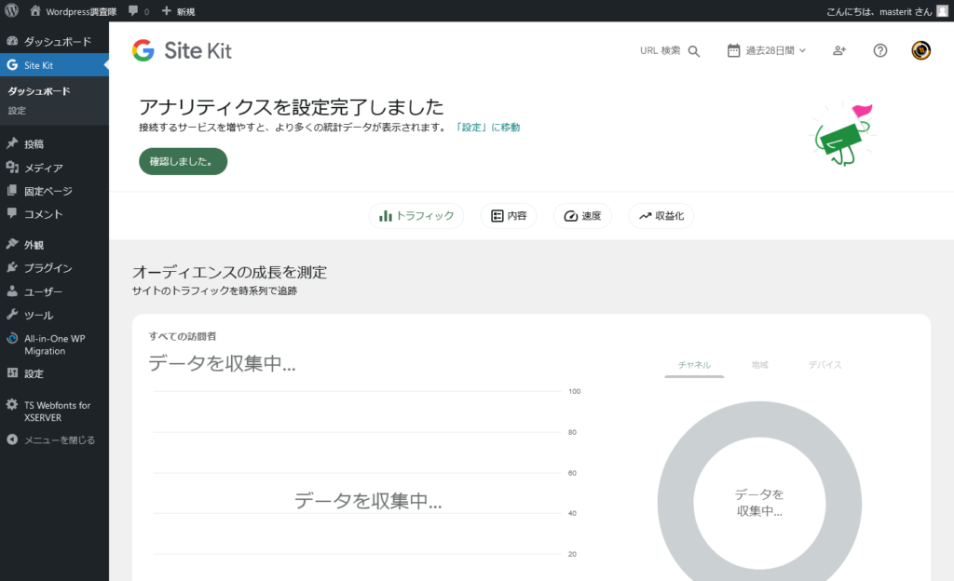Open 設定 under Site Kit submenu
This screenshot has height=581, width=954.
[x=18, y=111]
